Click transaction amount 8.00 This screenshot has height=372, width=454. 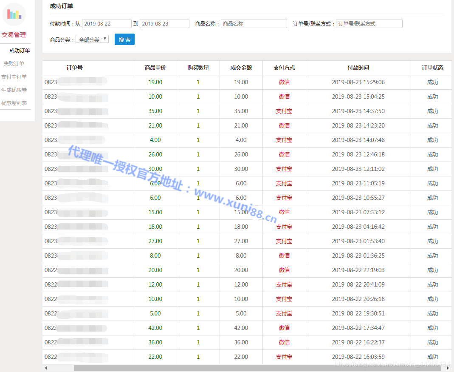pyautogui.click(x=241, y=256)
